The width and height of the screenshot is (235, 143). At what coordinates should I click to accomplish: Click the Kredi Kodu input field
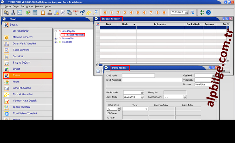(x=138, y=75)
